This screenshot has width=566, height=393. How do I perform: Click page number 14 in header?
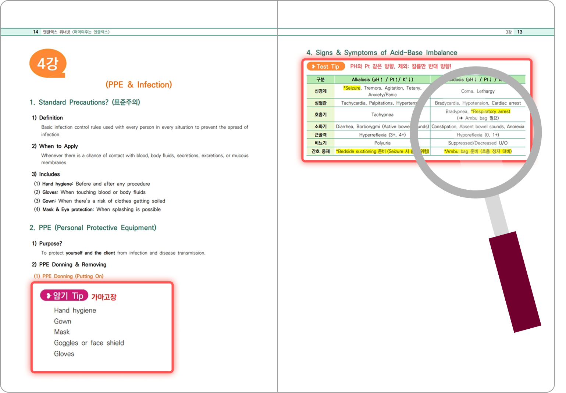tap(36, 32)
